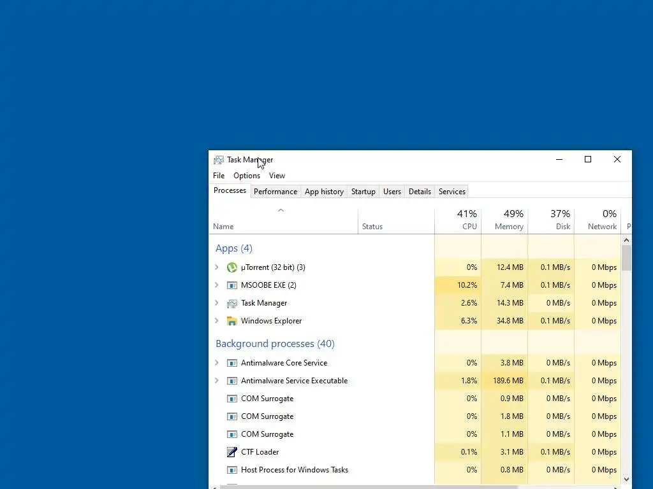Select the Processes tab
The image size is (653, 489).
pos(230,190)
